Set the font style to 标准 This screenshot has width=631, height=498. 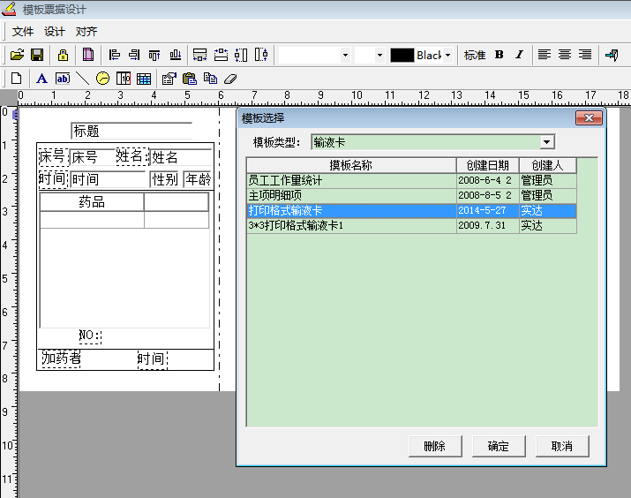tap(475, 55)
